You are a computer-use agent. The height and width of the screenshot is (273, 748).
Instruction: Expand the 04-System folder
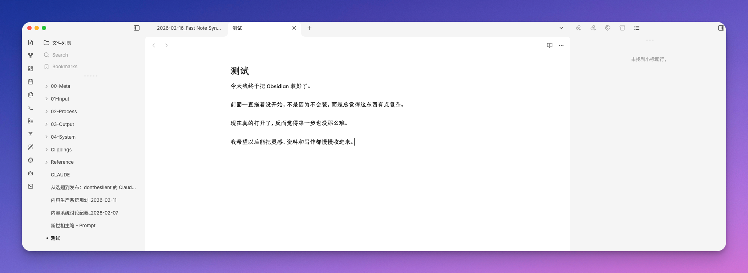[47, 137]
